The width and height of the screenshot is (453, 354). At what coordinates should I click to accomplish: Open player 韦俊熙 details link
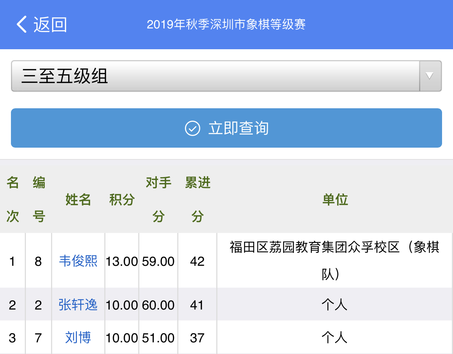coord(78,261)
